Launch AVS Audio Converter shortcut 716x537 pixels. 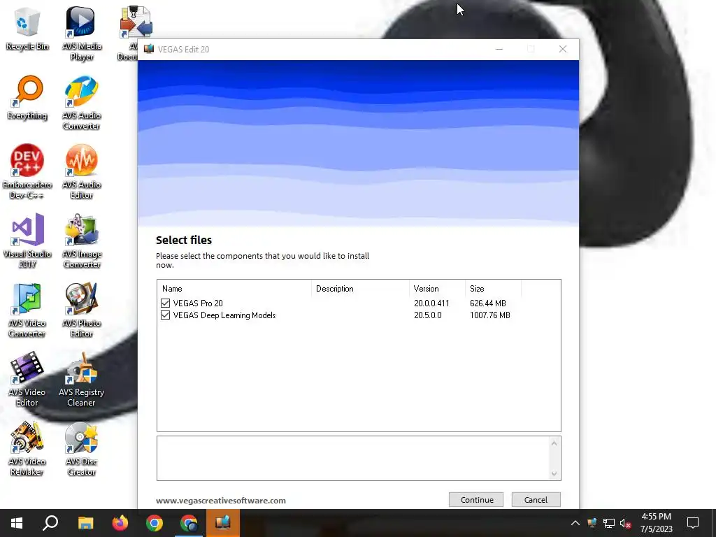82,103
